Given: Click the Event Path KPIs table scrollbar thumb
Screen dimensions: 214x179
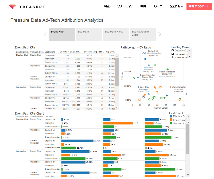Looking at the screenshot, I should pos(117,72).
